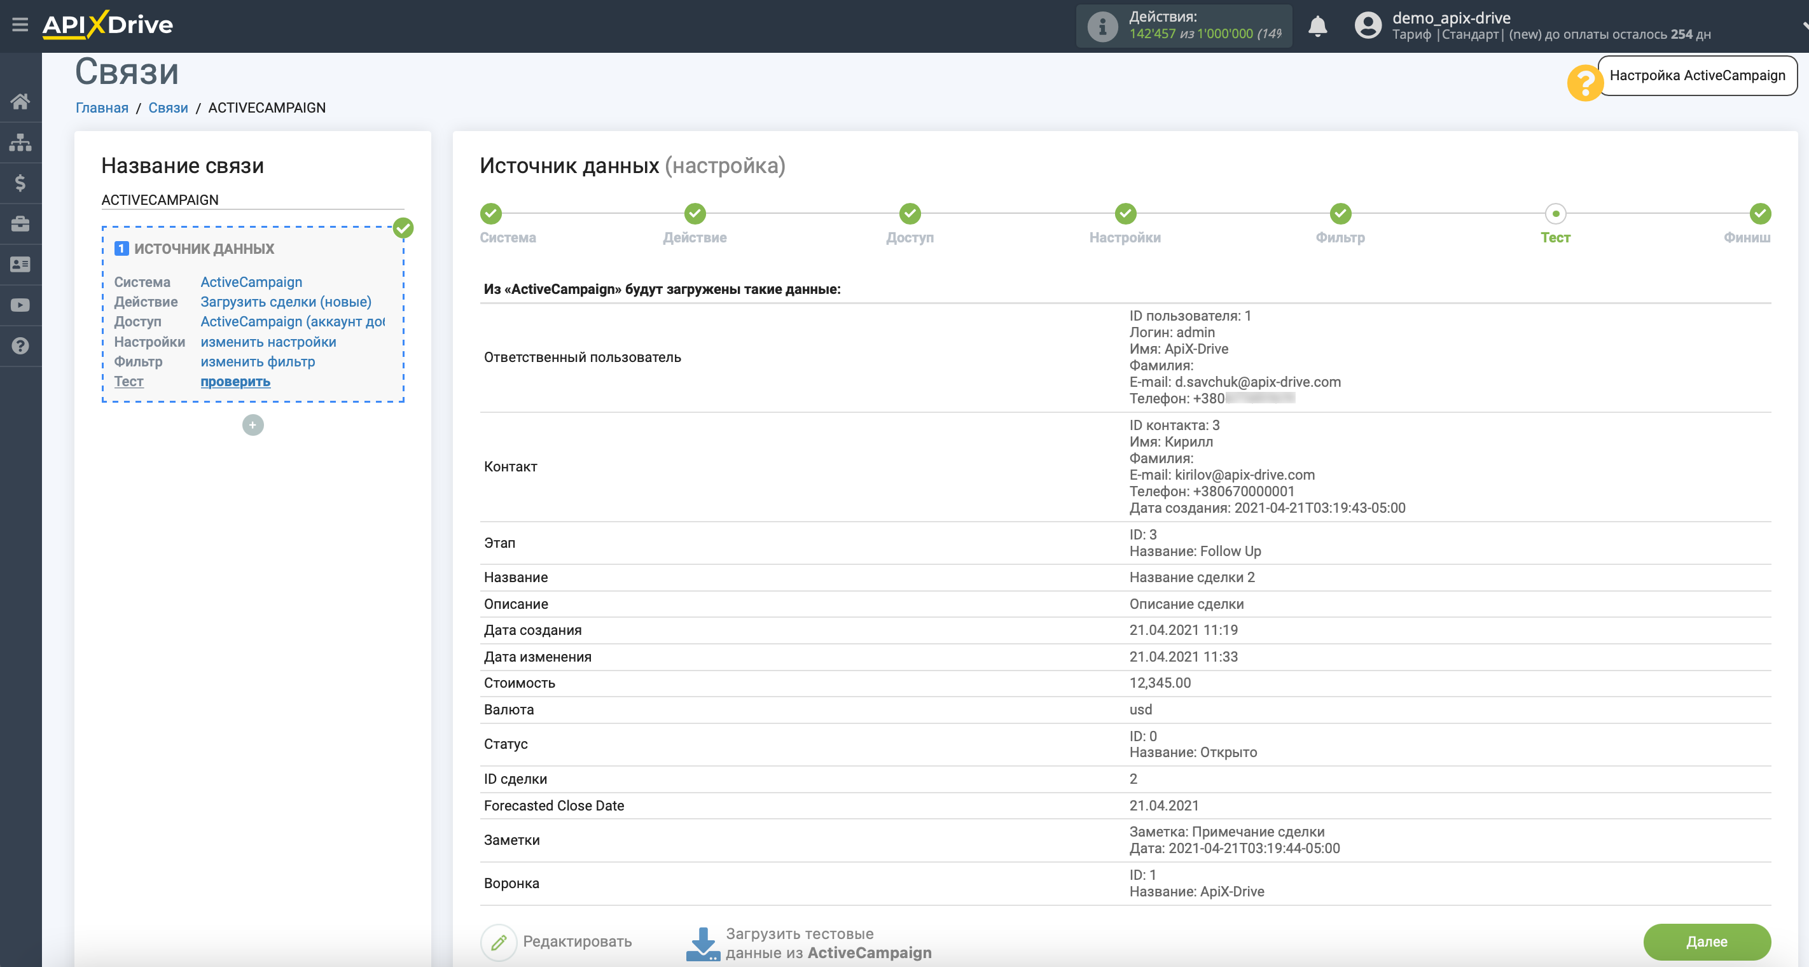Open Загрузить сделки (новые) action link
This screenshot has width=1809, height=967.
coord(286,302)
